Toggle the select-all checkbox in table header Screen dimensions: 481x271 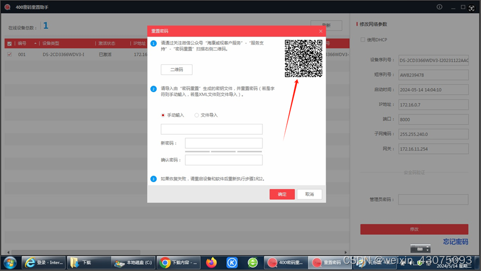(9, 43)
